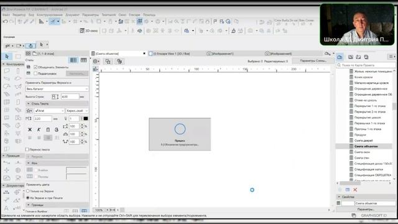This screenshot has height=224, width=398.
Task: Open the Документ menu
Action: (x=72, y=15)
